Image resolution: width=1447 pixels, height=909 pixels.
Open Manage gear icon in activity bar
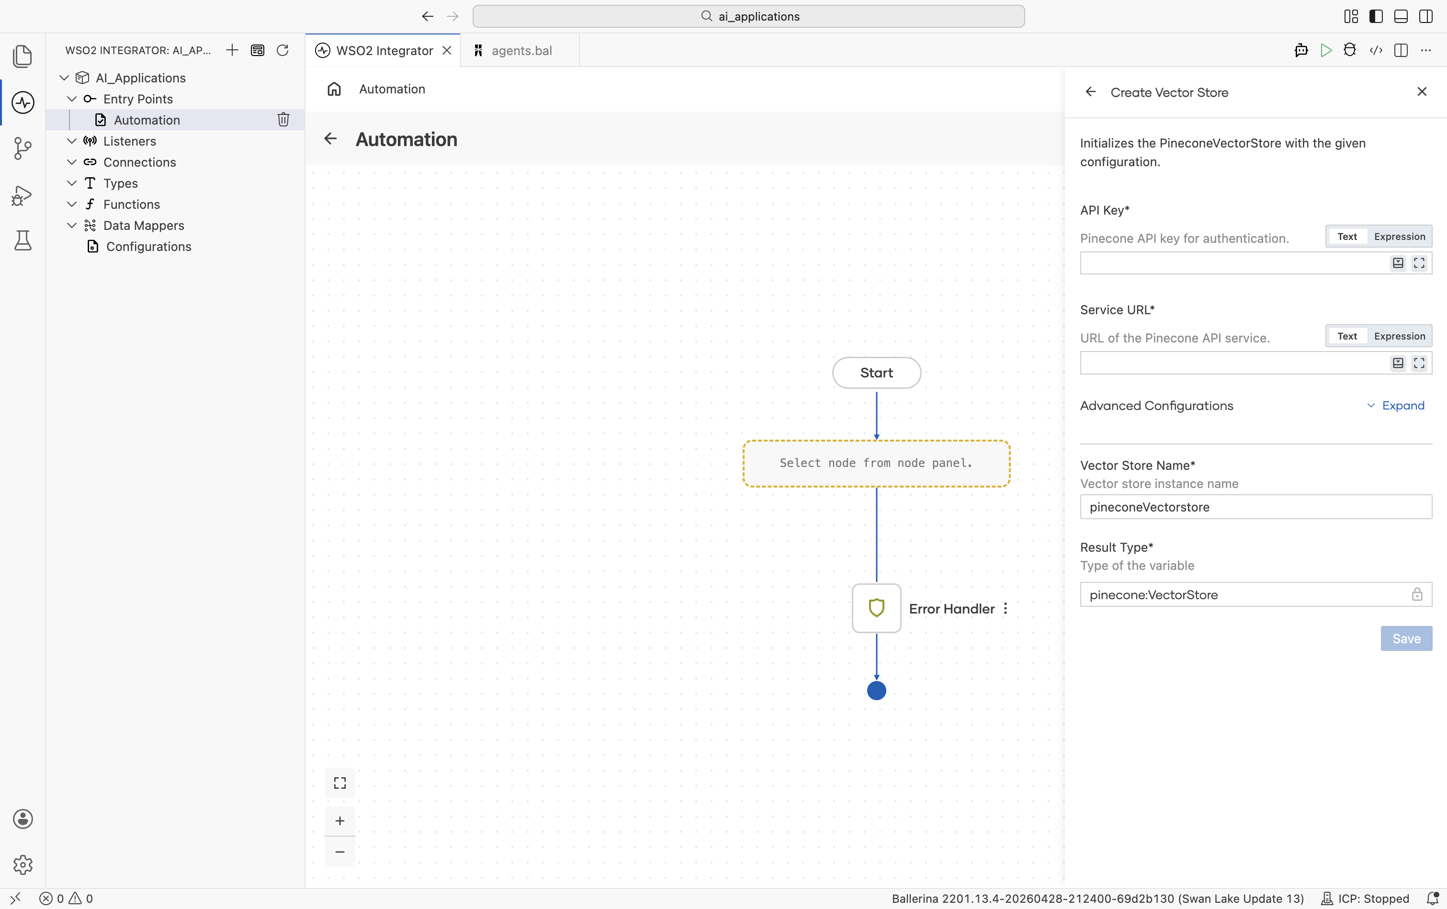(x=23, y=864)
